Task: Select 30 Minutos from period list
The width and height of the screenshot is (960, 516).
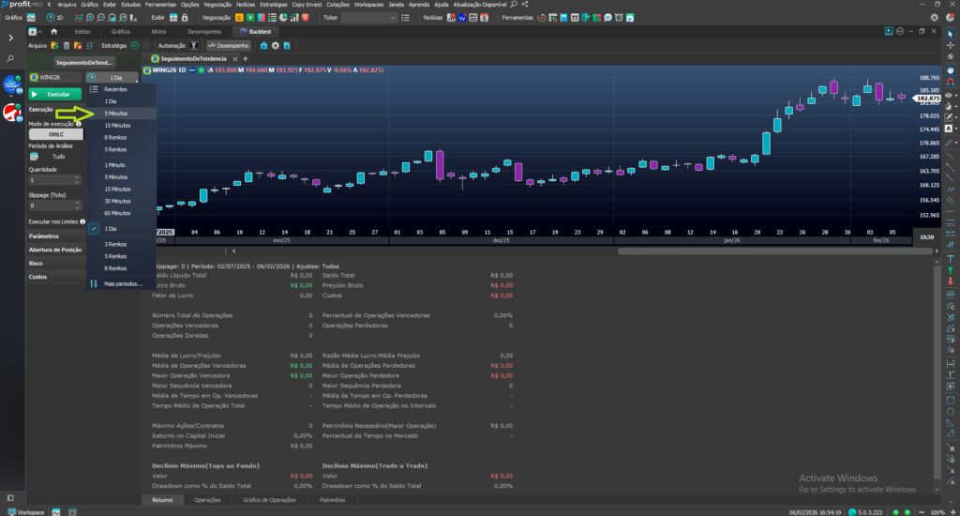Action: (117, 202)
